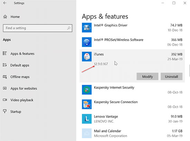190x141 pixels.
Task: Open Video playback settings
Action: (x=22, y=100)
